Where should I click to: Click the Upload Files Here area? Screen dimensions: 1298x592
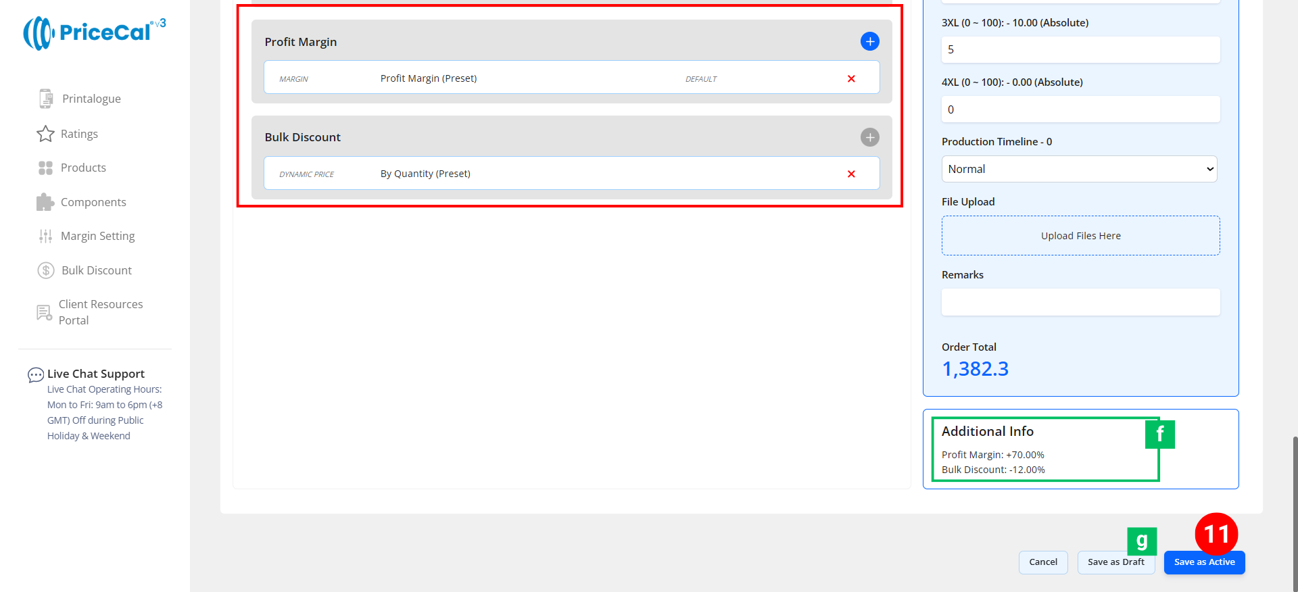[x=1080, y=236]
